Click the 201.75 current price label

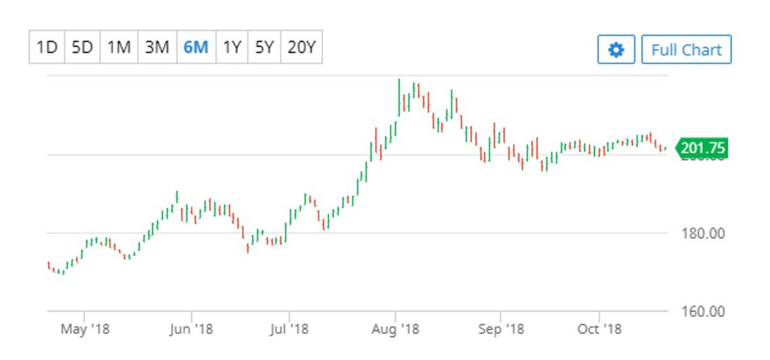click(x=703, y=148)
